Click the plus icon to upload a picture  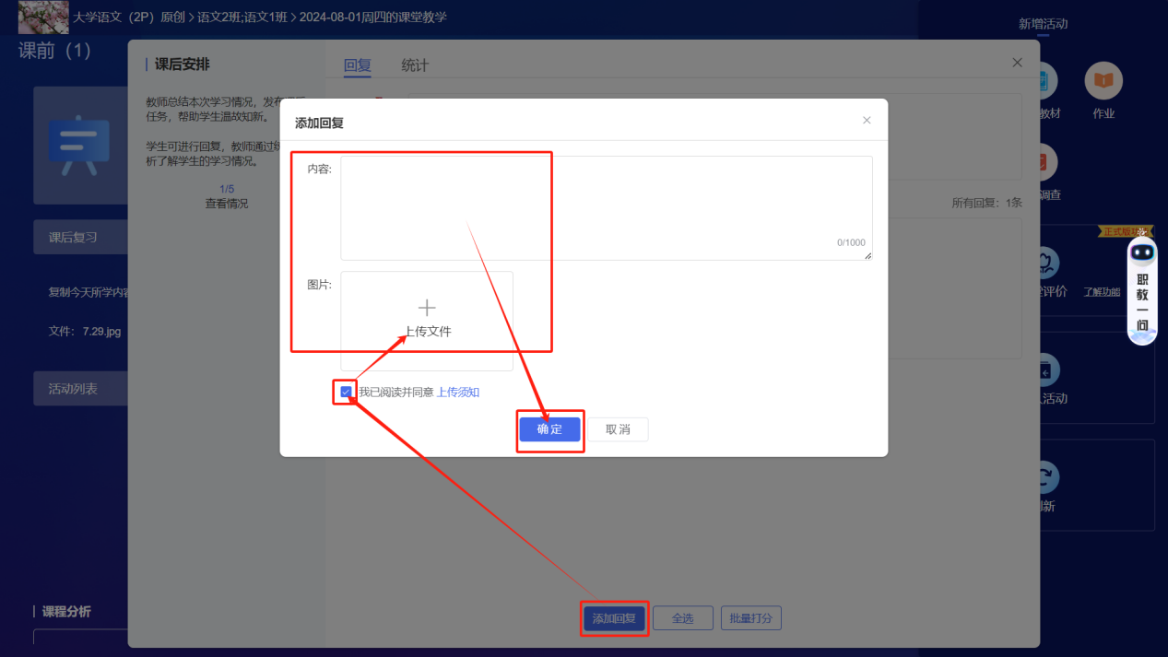(427, 308)
